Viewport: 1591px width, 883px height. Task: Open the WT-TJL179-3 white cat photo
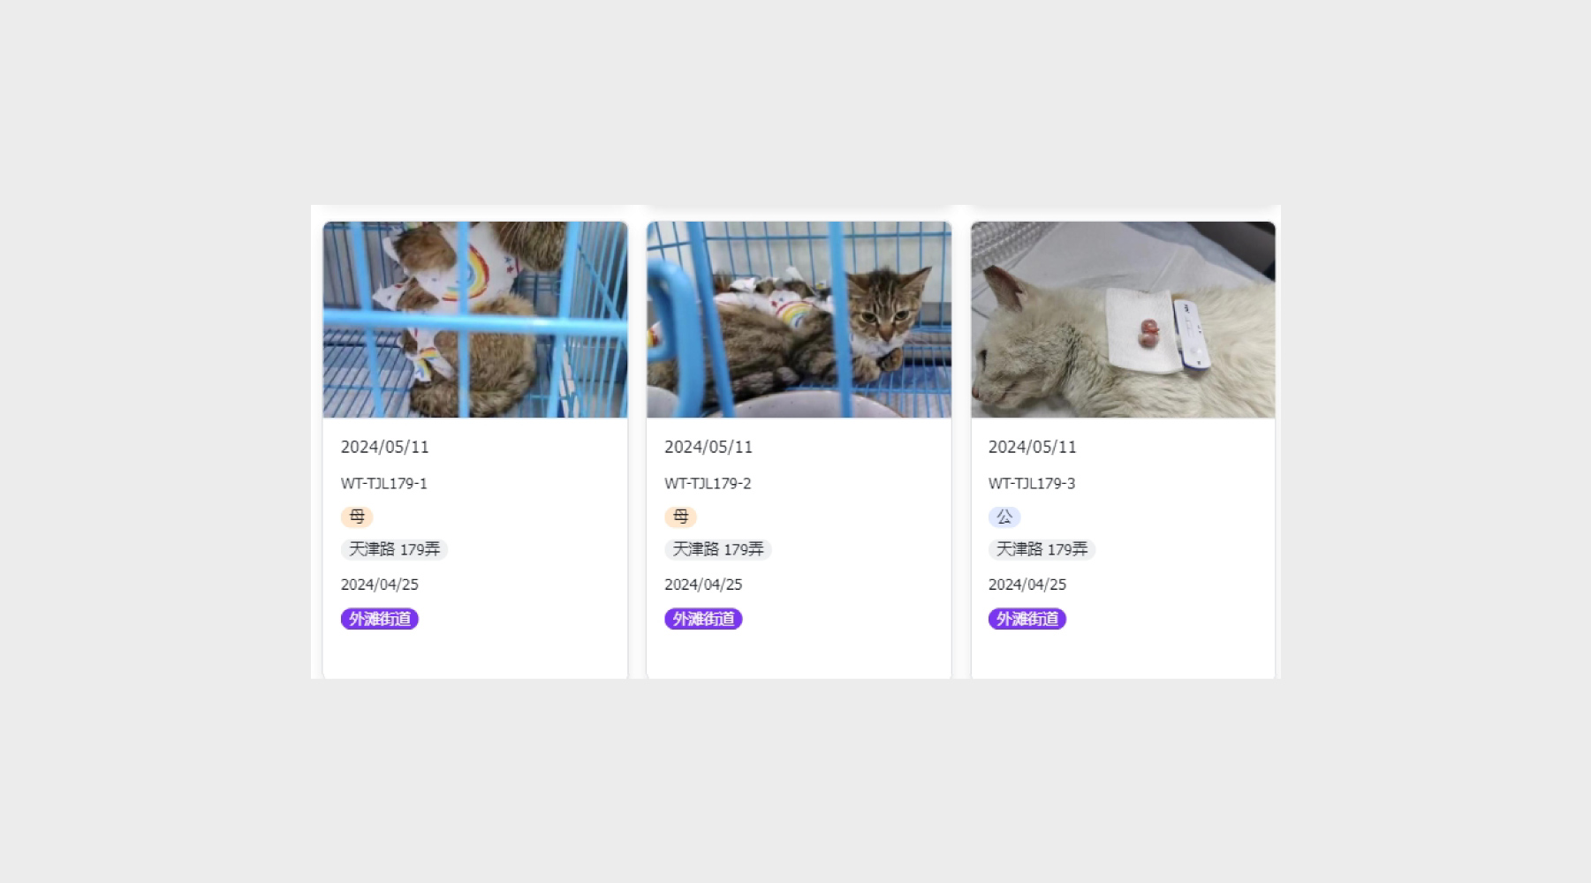tap(1123, 320)
